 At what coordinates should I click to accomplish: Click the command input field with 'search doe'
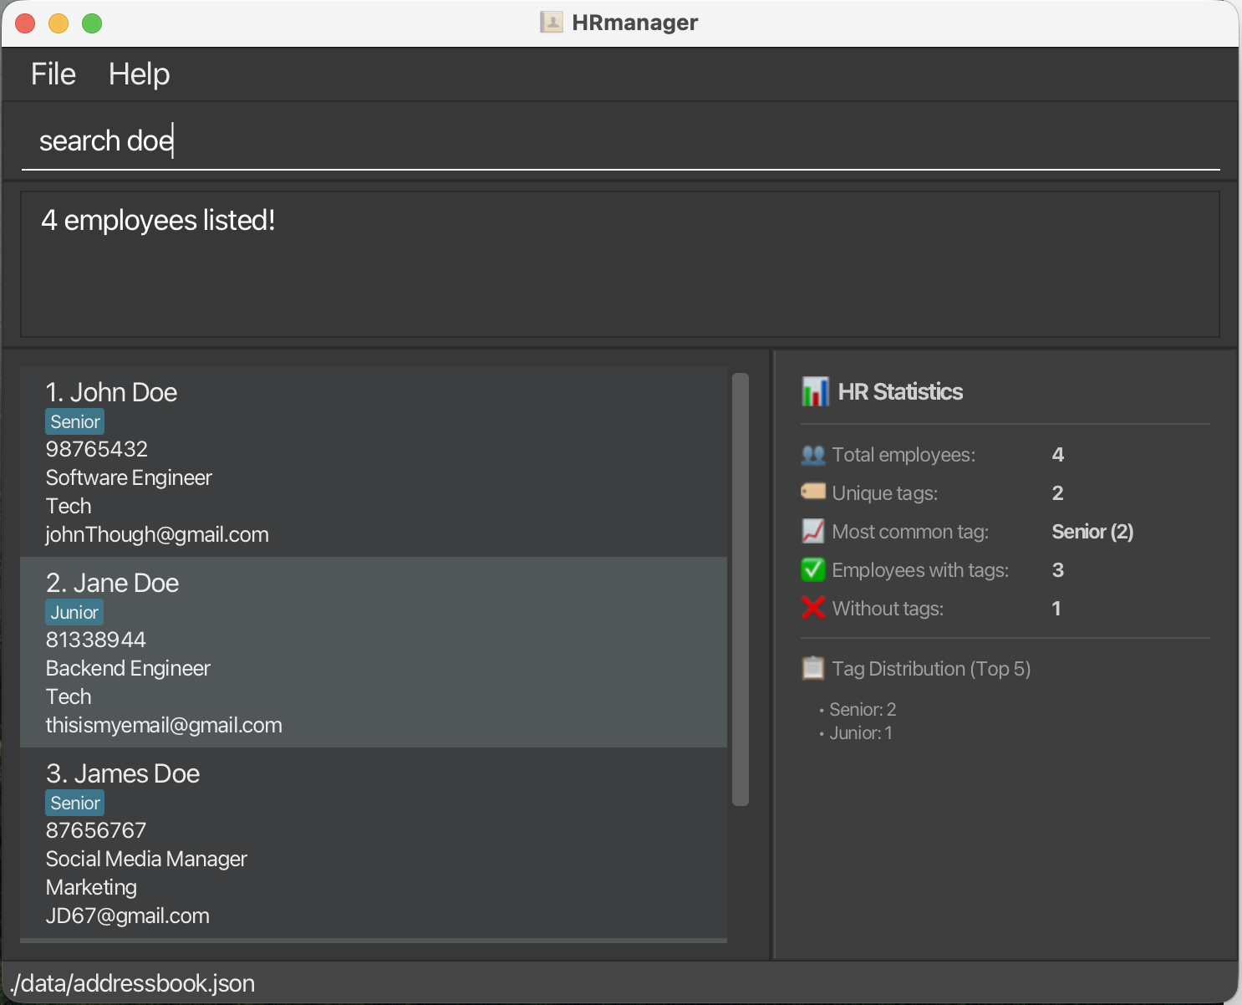click(618, 141)
